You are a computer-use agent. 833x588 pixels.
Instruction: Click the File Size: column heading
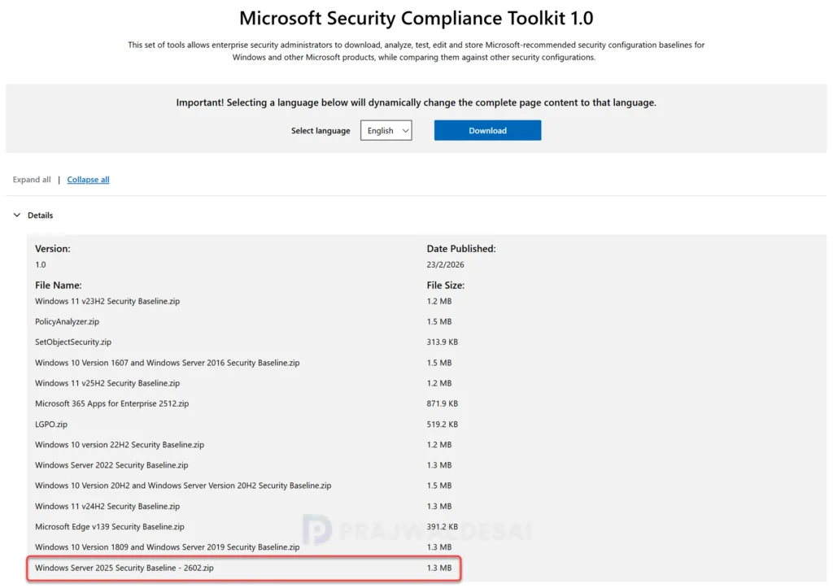445,285
